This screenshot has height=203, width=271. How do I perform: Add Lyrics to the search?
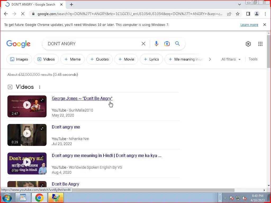point(151,59)
